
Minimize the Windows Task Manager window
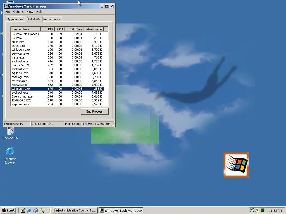(102, 6)
